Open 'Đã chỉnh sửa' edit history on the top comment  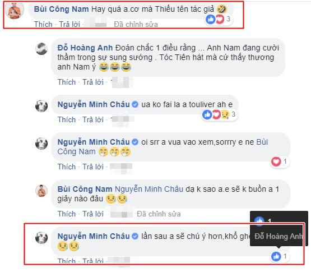pos(136,25)
